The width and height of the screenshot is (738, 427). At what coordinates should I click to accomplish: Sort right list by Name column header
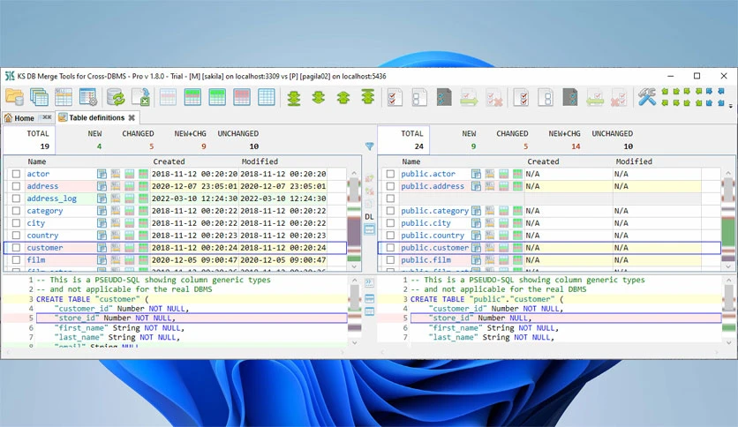410,161
